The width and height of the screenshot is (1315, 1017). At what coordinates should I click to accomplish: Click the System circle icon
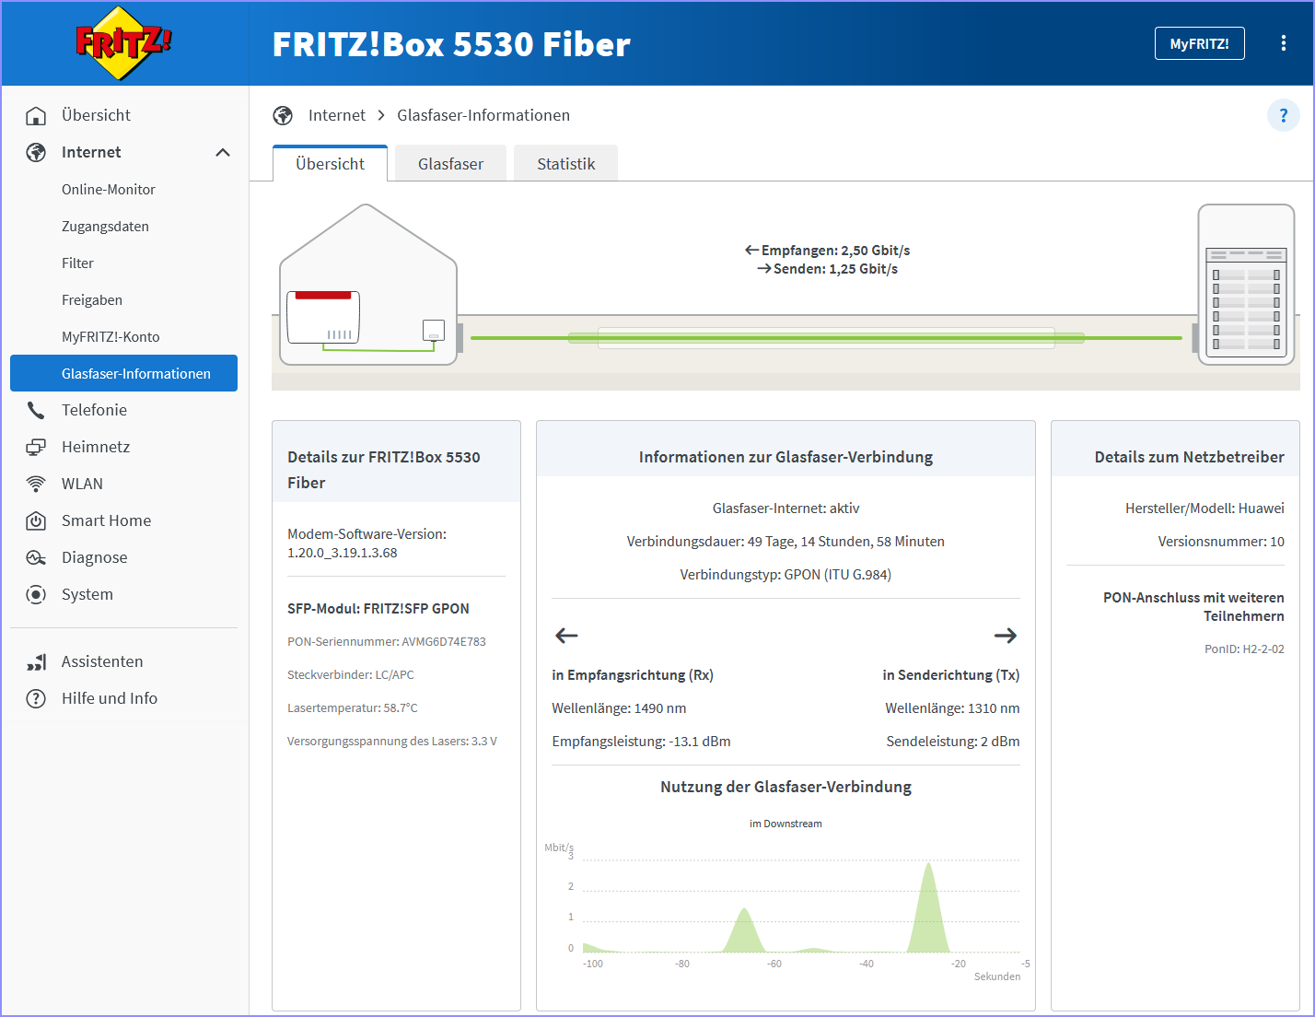click(x=36, y=594)
